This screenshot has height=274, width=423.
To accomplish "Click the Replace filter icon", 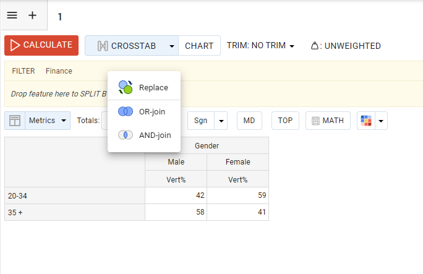I will coord(126,87).
